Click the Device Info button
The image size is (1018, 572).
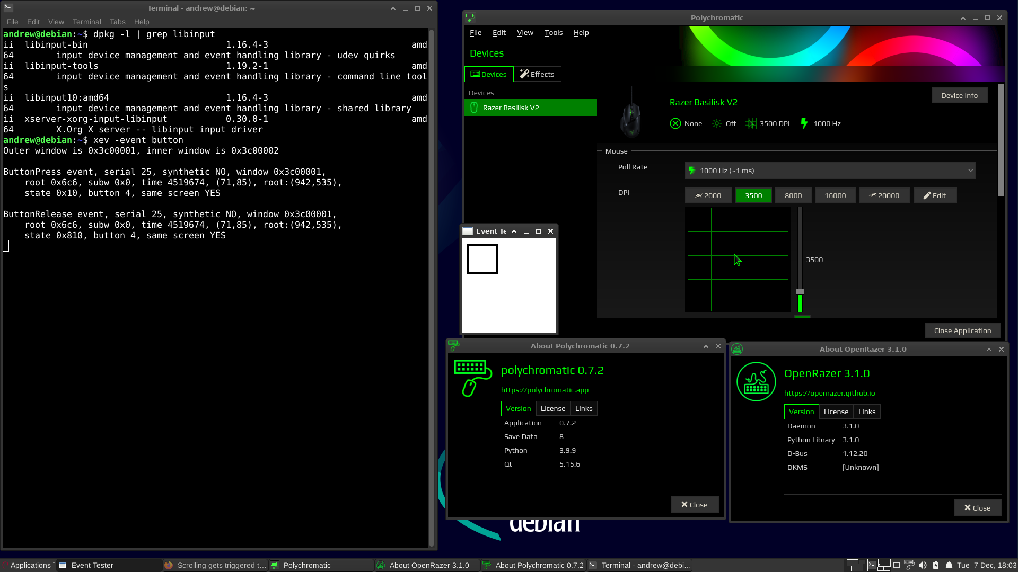click(x=959, y=95)
